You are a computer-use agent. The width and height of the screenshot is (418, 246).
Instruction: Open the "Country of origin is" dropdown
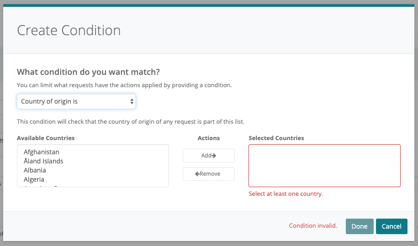point(76,101)
